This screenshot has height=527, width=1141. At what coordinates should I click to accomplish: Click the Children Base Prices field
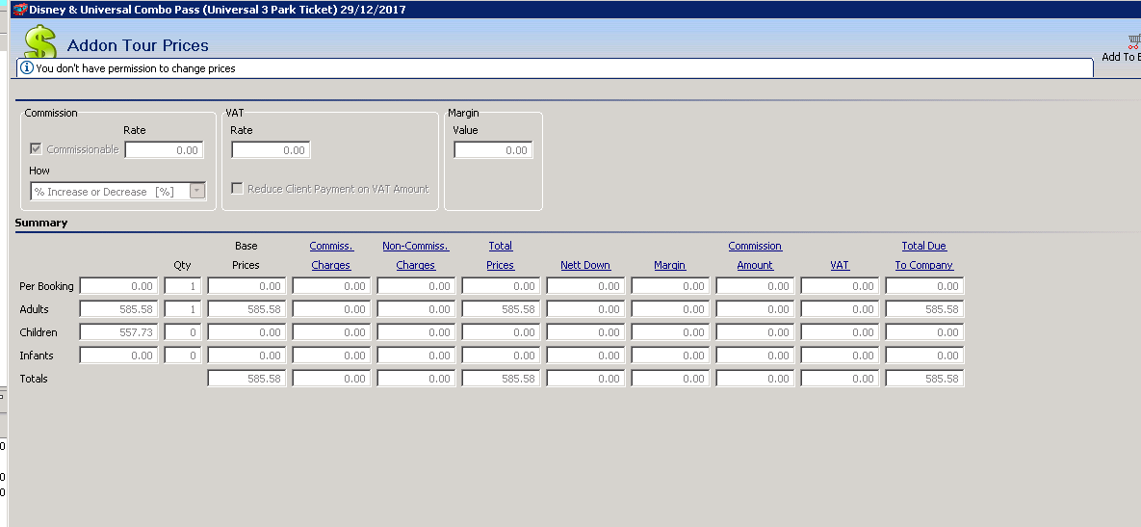[x=246, y=332]
